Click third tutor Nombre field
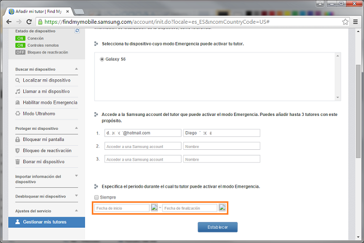The height and width of the screenshot is (243, 364). [x=222, y=159]
